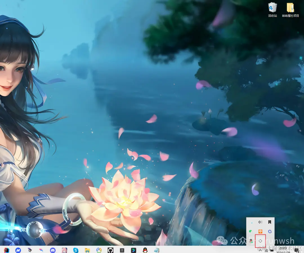Open the Wi-Fi network icon in taskbar
The width and height of the screenshot is (304, 253).
[266, 251]
